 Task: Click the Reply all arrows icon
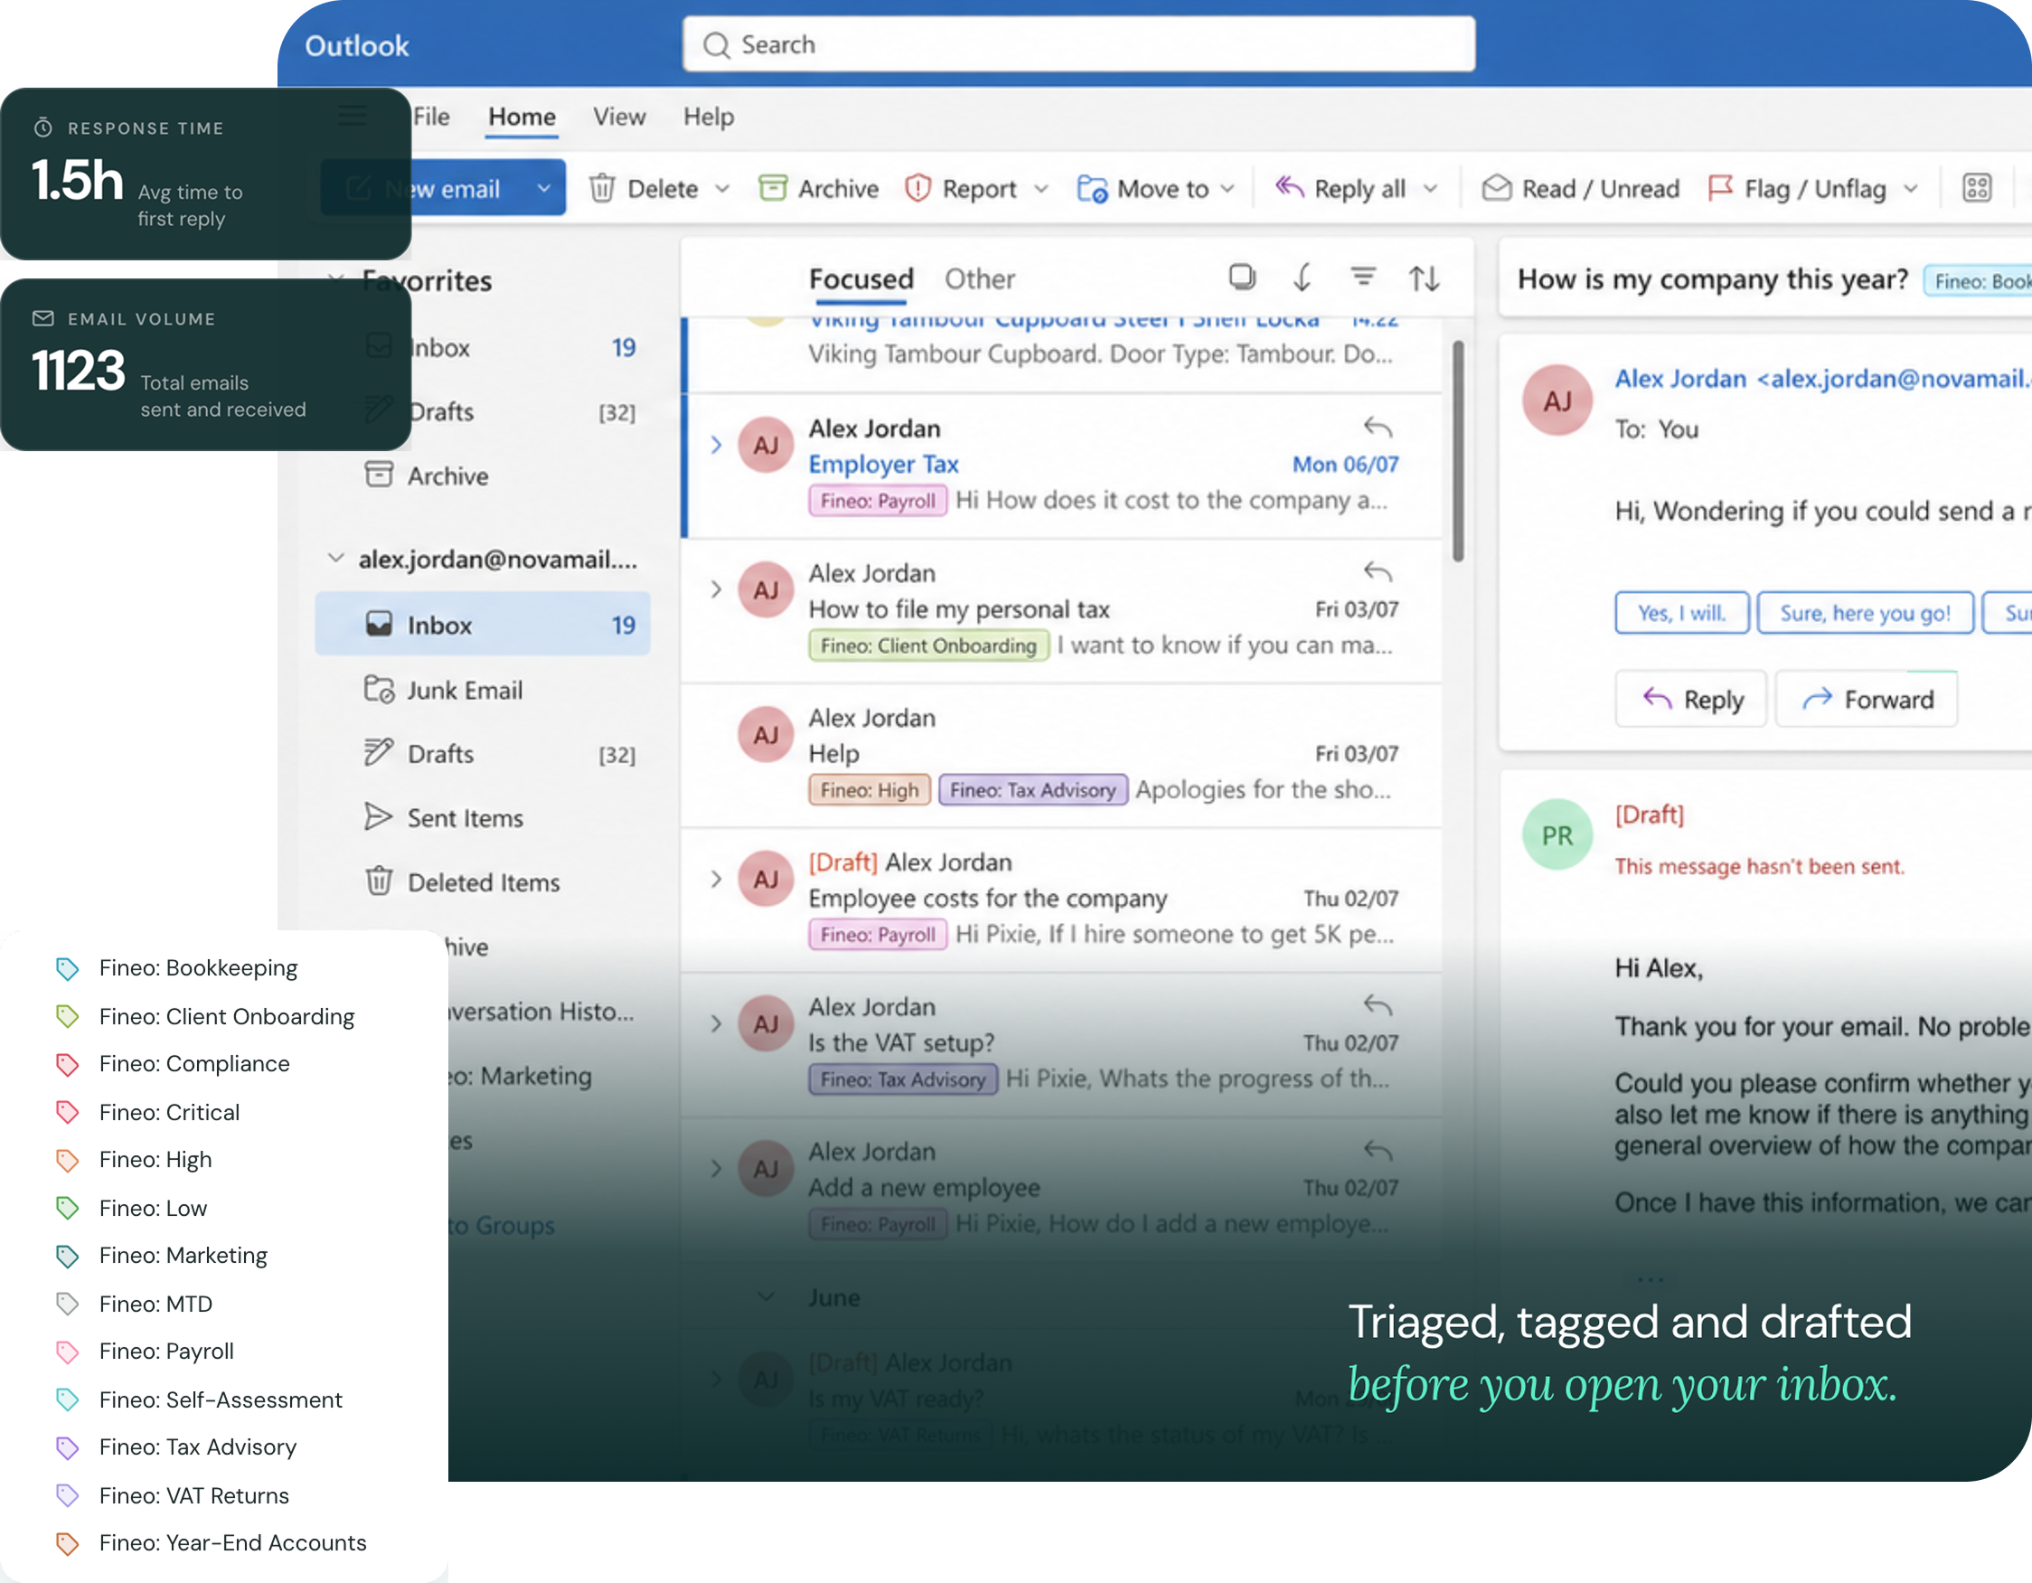(x=1289, y=188)
